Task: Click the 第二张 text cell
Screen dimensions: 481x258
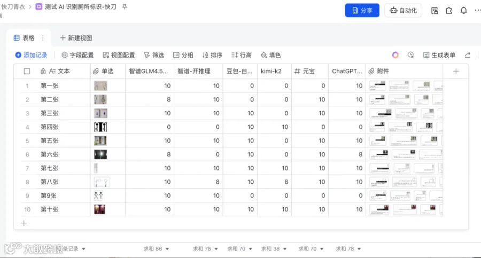Action: pos(49,99)
